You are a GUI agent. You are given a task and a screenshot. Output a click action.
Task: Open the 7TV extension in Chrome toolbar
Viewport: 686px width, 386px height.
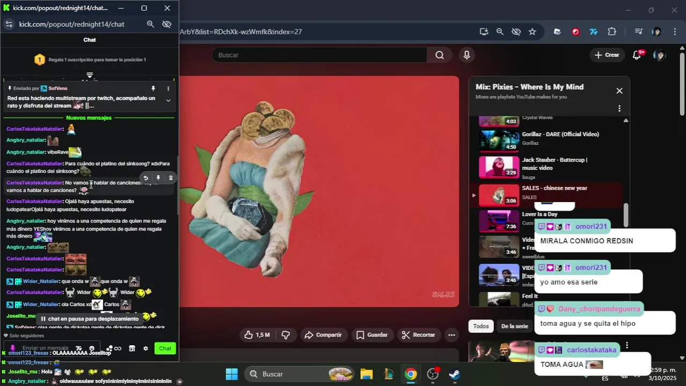tap(594, 32)
